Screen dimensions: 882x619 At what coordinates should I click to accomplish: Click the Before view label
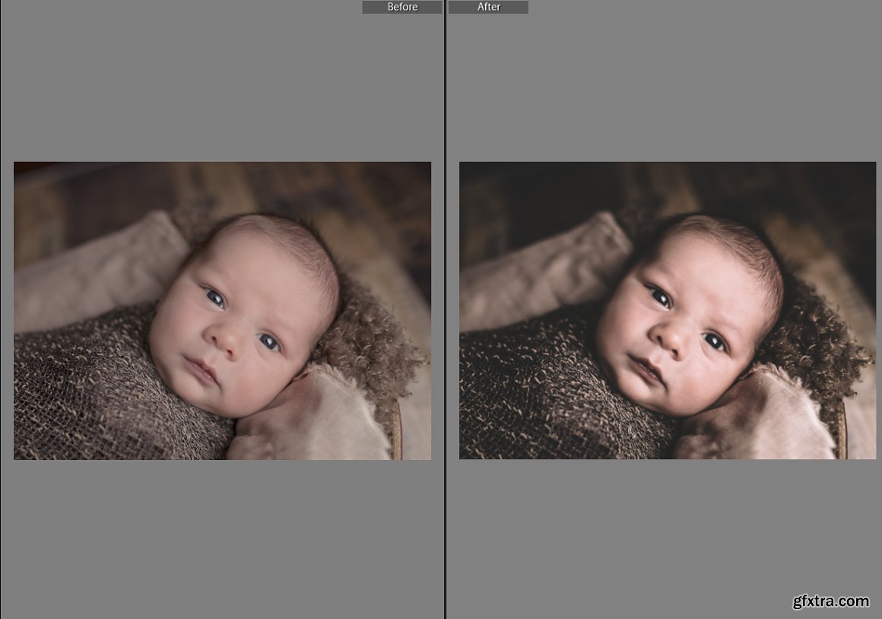tap(401, 7)
